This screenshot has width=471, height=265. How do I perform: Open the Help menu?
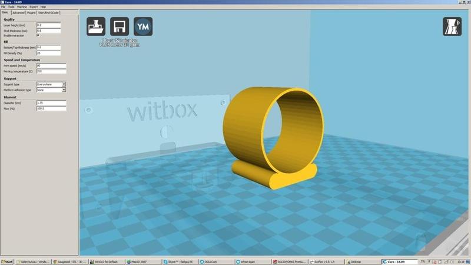point(43,6)
